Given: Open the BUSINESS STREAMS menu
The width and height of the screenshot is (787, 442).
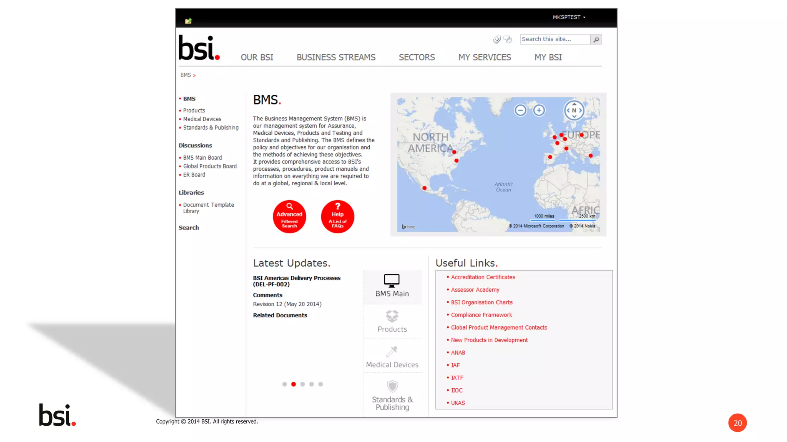Looking at the screenshot, I should point(336,57).
